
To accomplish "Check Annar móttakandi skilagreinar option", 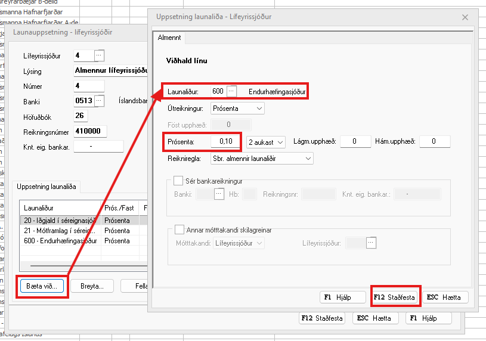I will [178, 230].
